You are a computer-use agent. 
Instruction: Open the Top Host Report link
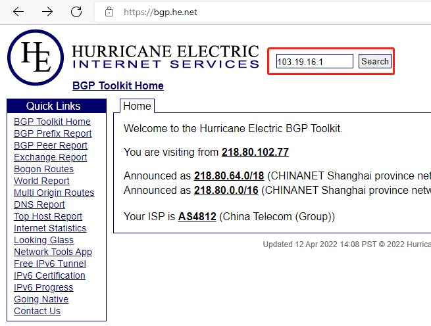click(48, 216)
